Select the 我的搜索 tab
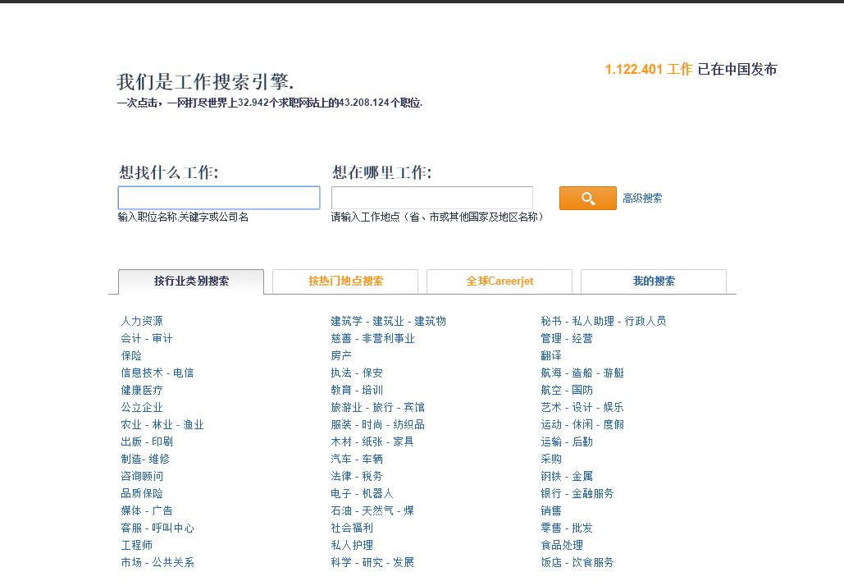 tap(653, 281)
